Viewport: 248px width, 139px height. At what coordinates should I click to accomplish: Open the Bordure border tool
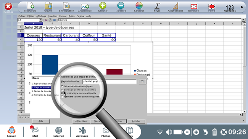(193, 7)
